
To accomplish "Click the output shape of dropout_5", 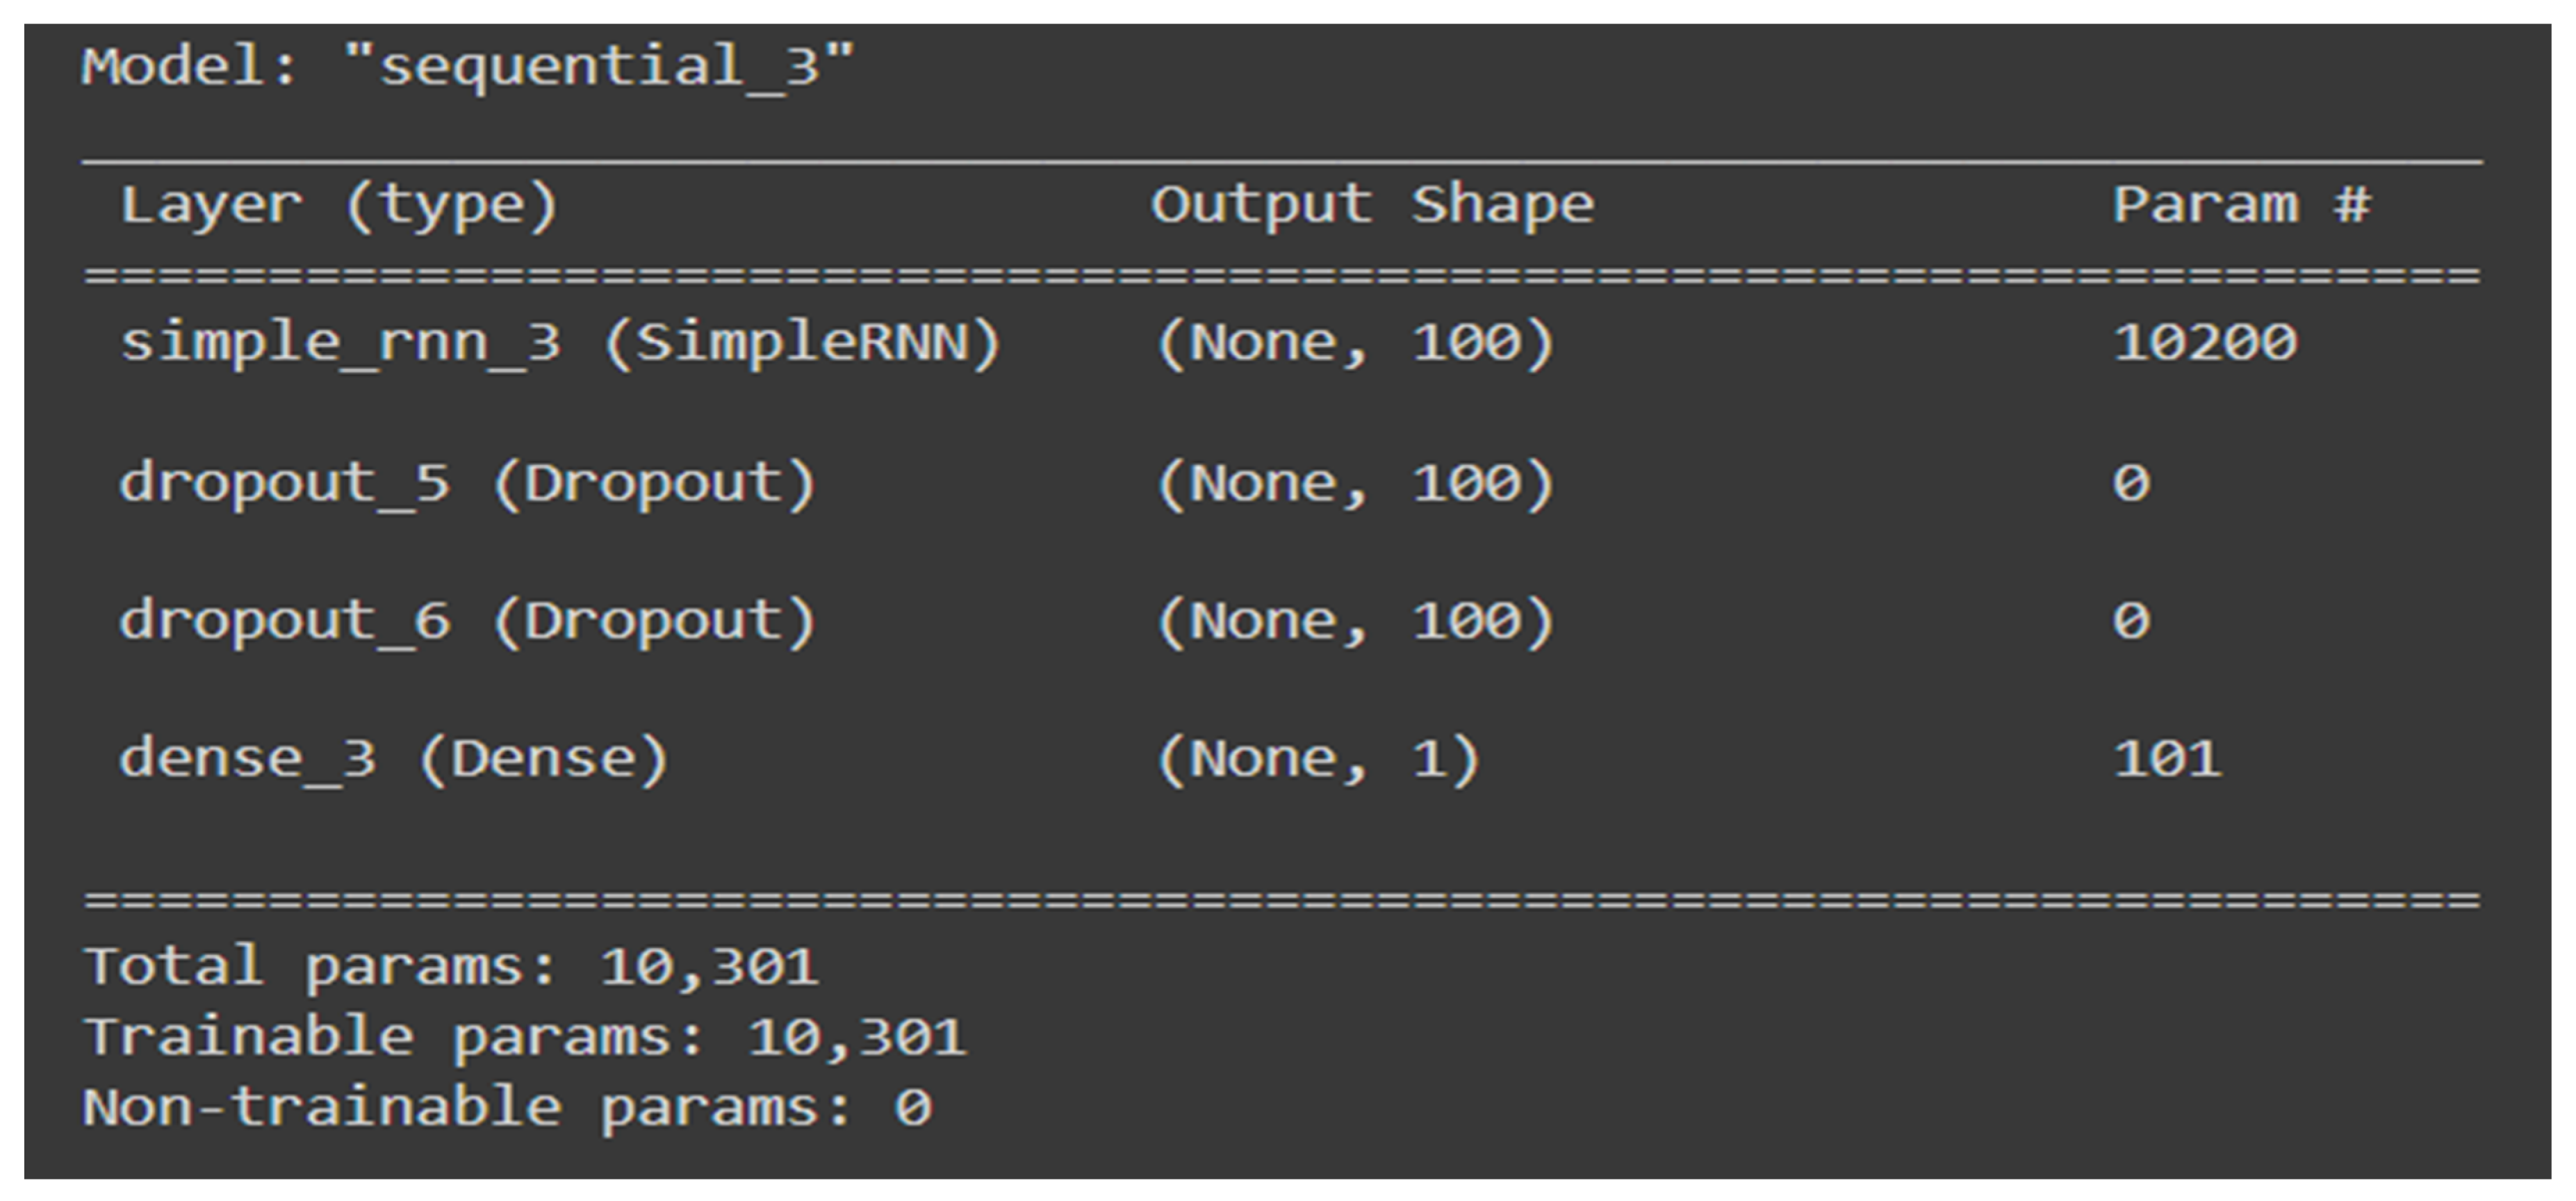I will pos(1354,484).
